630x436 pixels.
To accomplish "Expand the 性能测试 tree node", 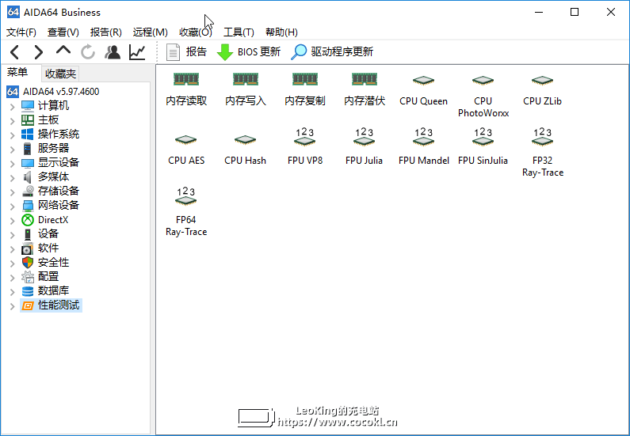I will [x=12, y=306].
